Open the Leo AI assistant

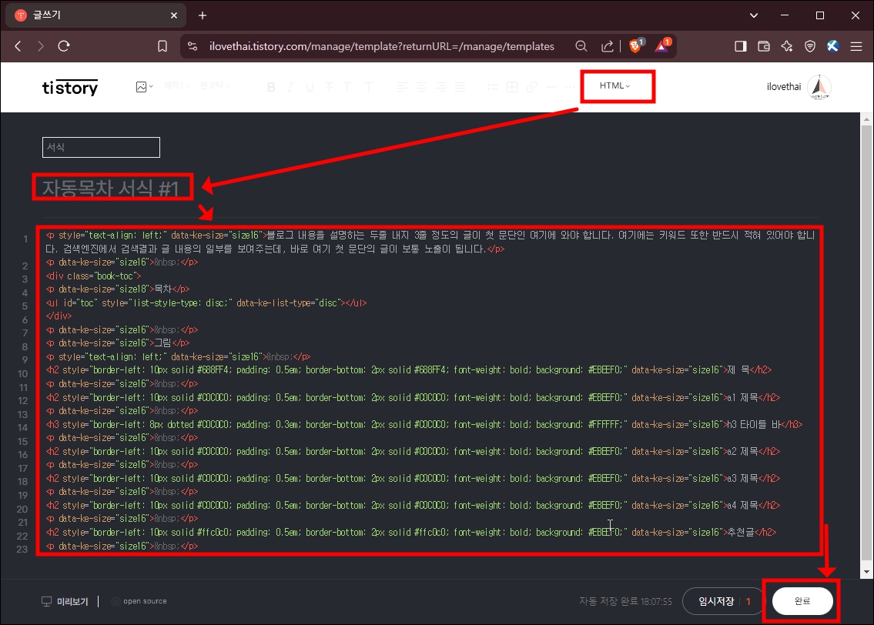pyautogui.click(x=787, y=46)
